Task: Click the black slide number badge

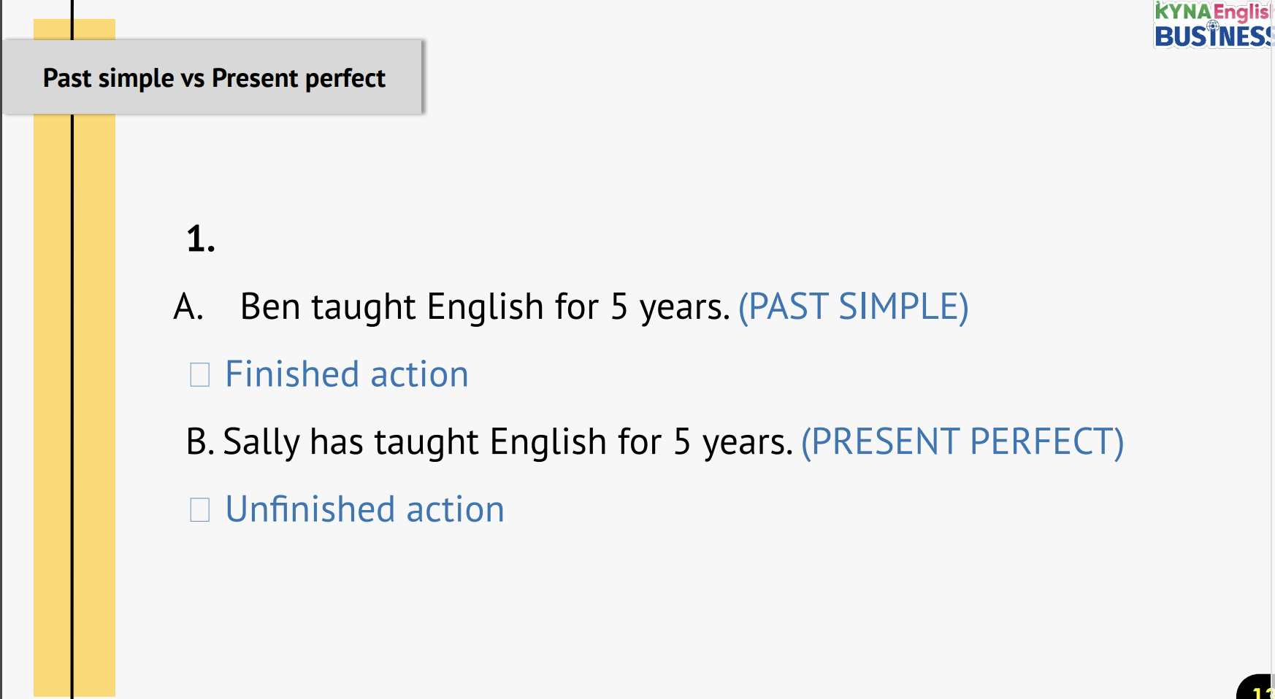Action: click(x=1259, y=688)
